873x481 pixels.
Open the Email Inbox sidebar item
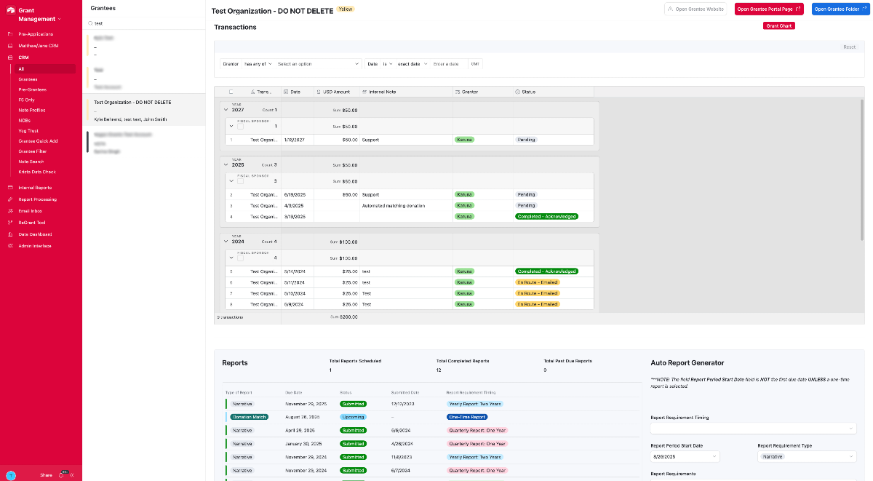(x=31, y=211)
